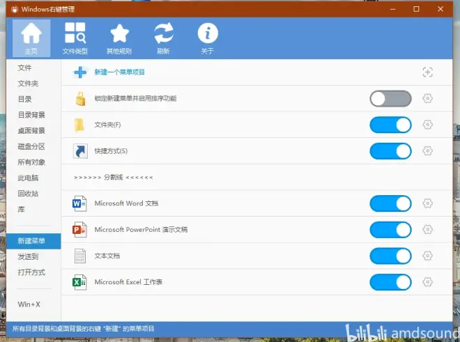Open settings gear for PowerPoint row

427,230
